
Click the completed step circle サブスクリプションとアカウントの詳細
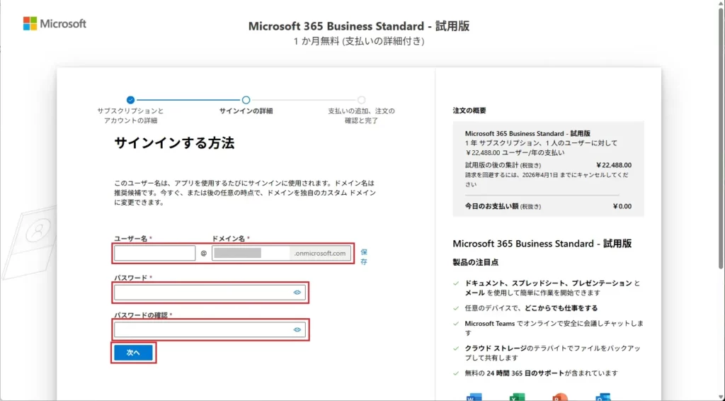click(x=130, y=100)
